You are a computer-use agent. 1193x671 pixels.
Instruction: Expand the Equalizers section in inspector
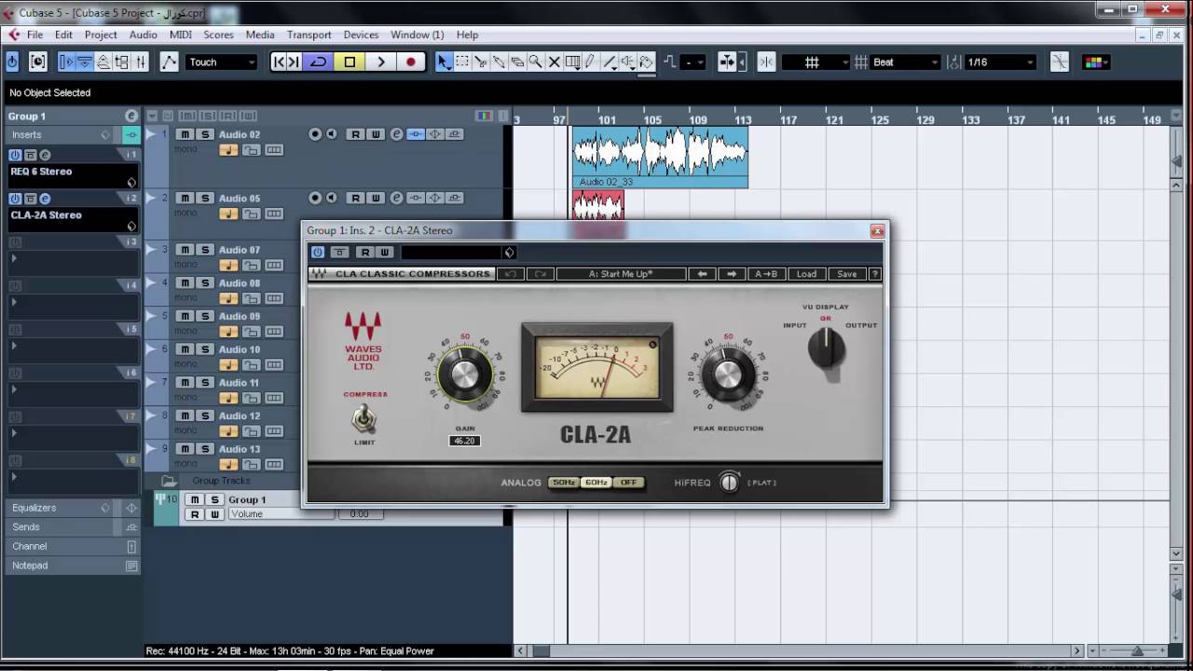(72, 508)
